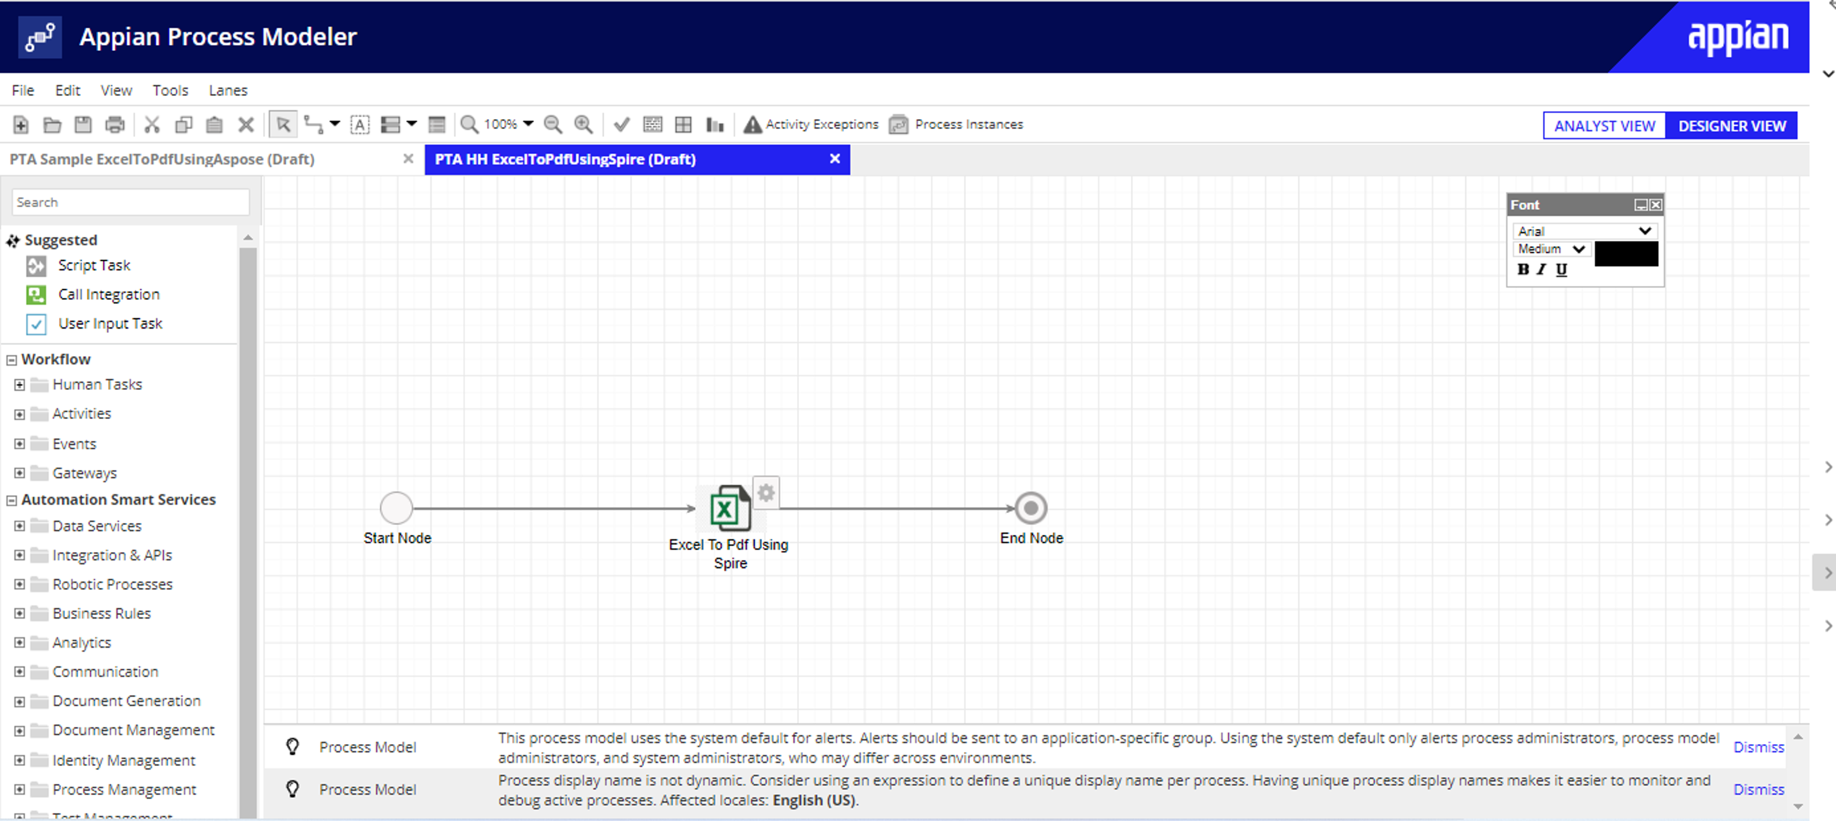Open the Medium font size dropdown
1836x821 pixels.
(1551, 248)
